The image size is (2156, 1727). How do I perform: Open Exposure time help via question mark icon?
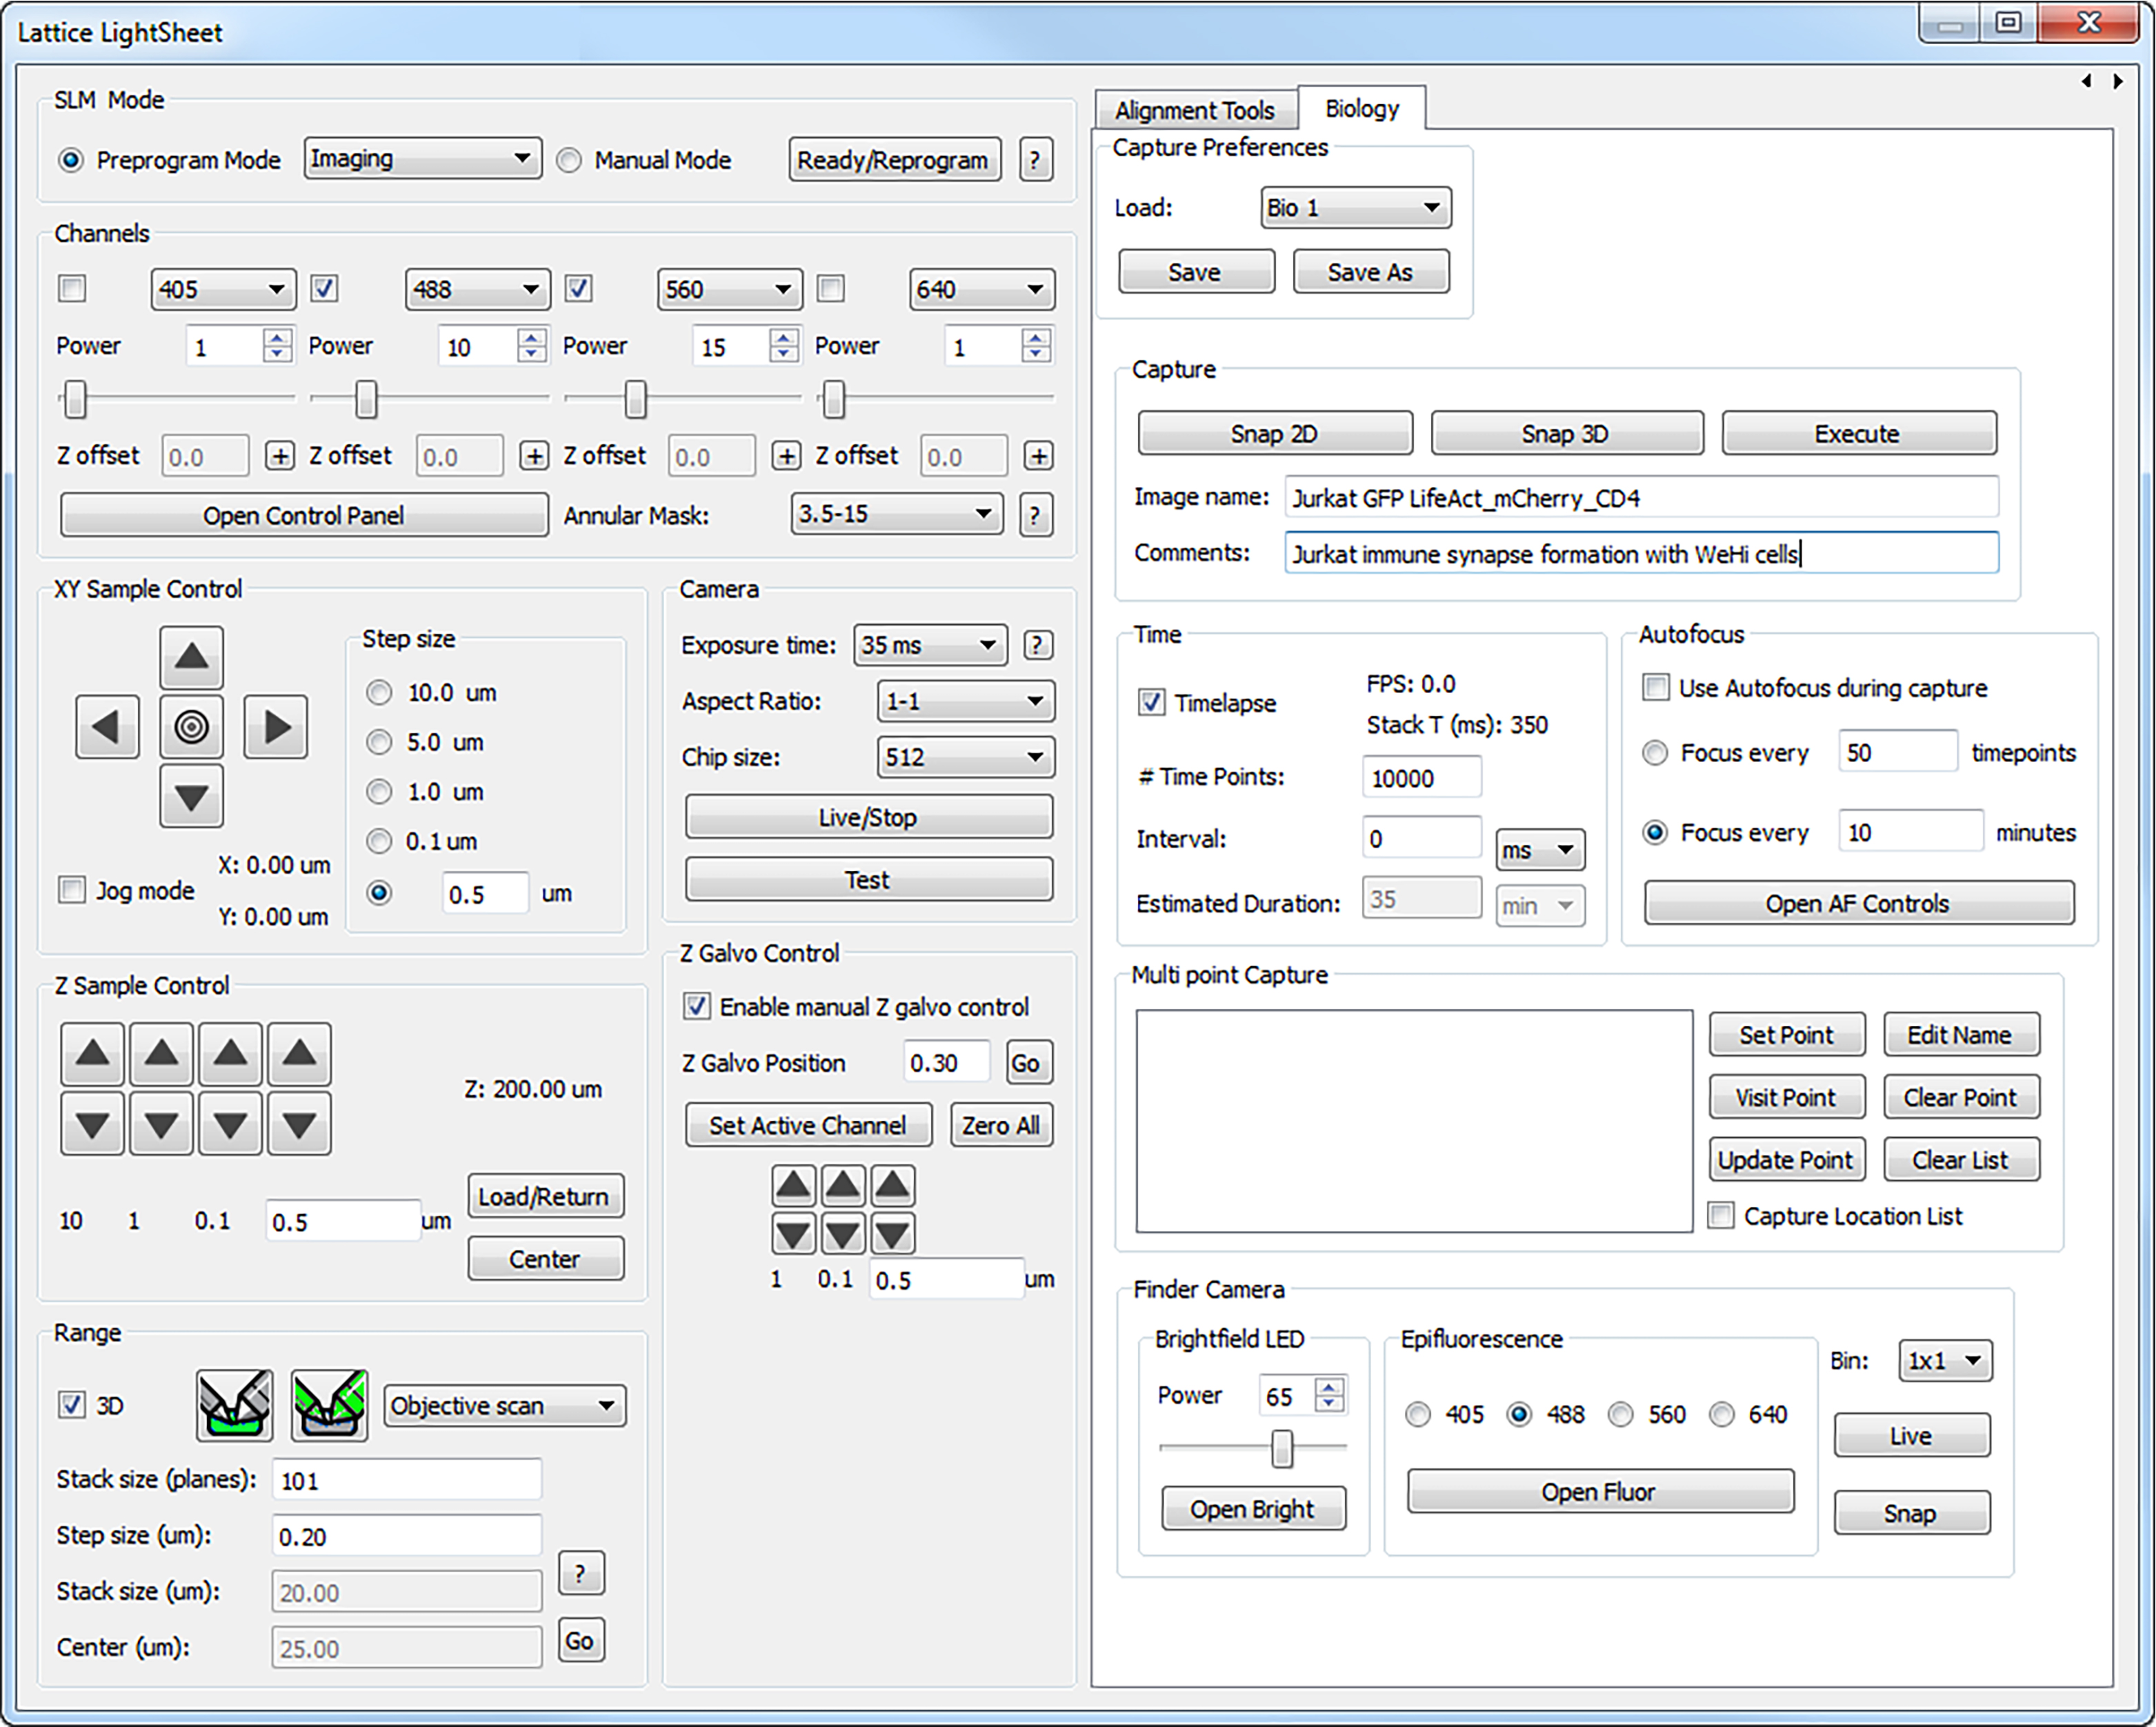(x=1038, y=645)
